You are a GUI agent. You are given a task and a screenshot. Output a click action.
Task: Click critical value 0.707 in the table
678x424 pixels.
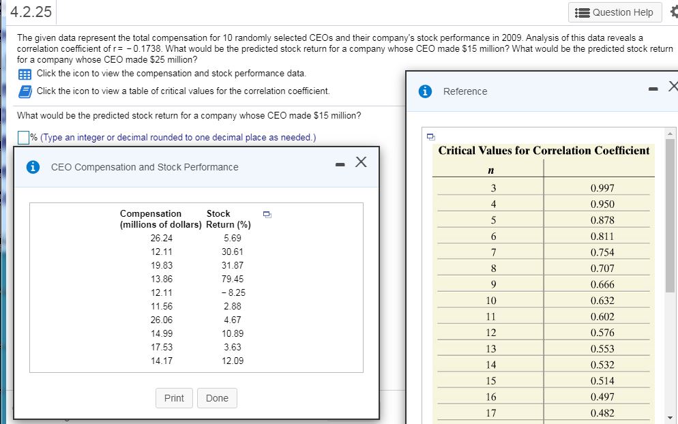click(x=602, y=269)
